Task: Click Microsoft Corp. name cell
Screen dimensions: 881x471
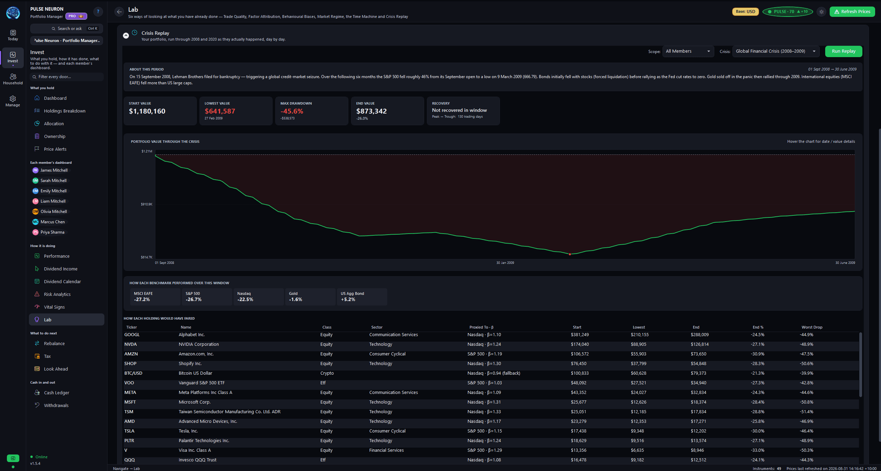Action: (x=195, y=402)
